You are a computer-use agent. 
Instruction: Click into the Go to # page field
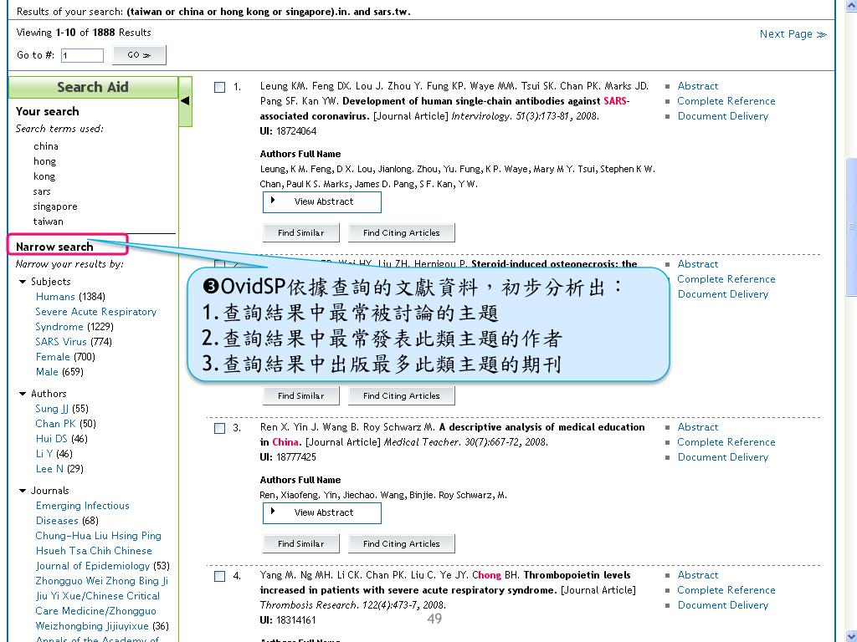click(82, 55)
